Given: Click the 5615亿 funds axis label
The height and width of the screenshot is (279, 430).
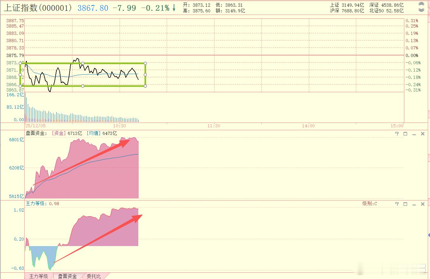Looking at the screenshot, I should tap(16, 196).
